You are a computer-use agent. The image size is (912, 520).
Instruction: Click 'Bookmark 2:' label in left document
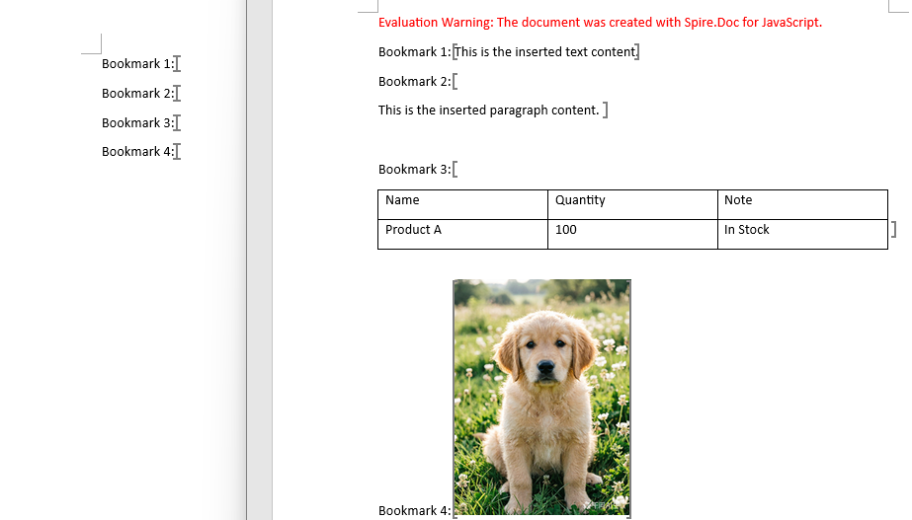[138, 94]
